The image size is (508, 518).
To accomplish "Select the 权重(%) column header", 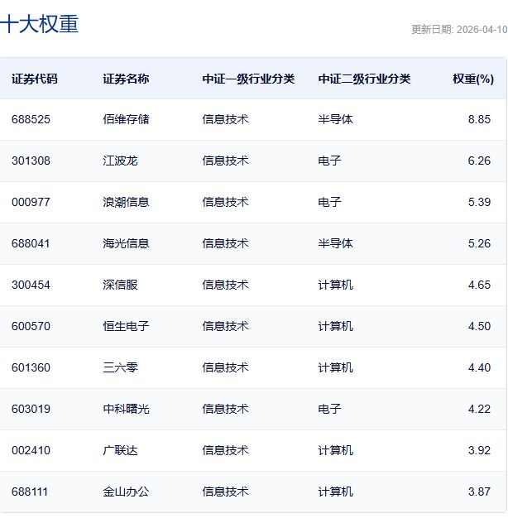I will (473, 79).
